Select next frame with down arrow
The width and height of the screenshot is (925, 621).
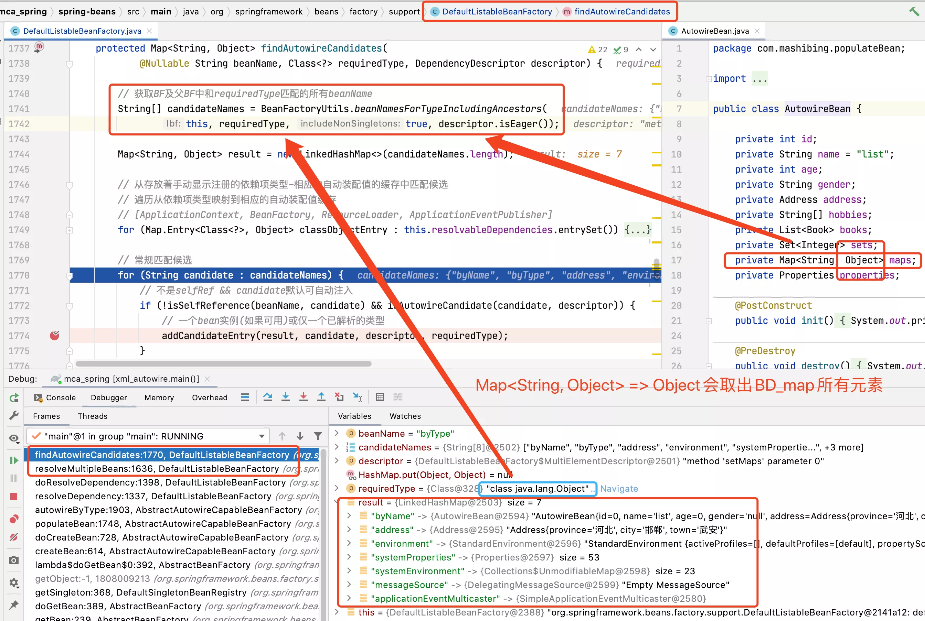tap(300, 436)
